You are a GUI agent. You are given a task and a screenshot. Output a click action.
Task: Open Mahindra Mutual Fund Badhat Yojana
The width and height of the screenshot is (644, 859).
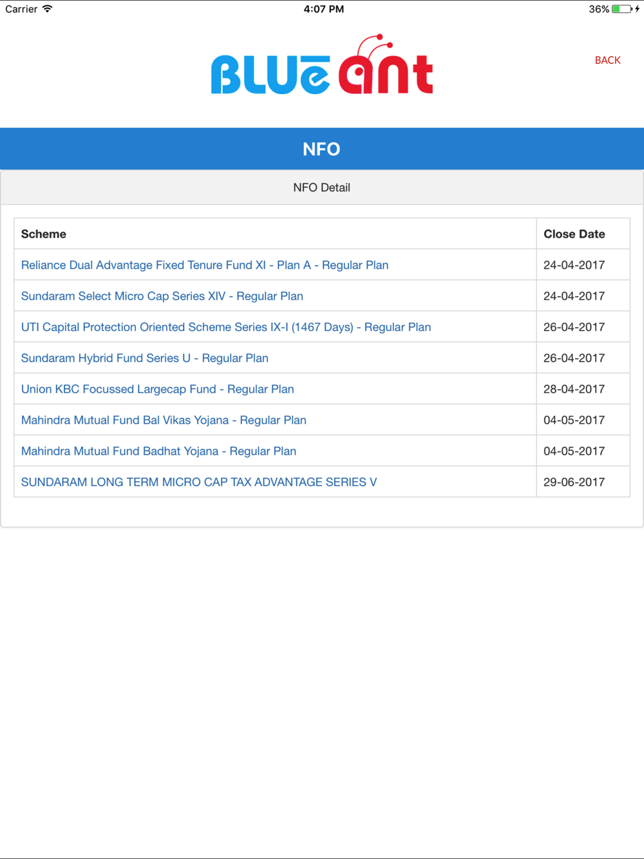[159, 451]
